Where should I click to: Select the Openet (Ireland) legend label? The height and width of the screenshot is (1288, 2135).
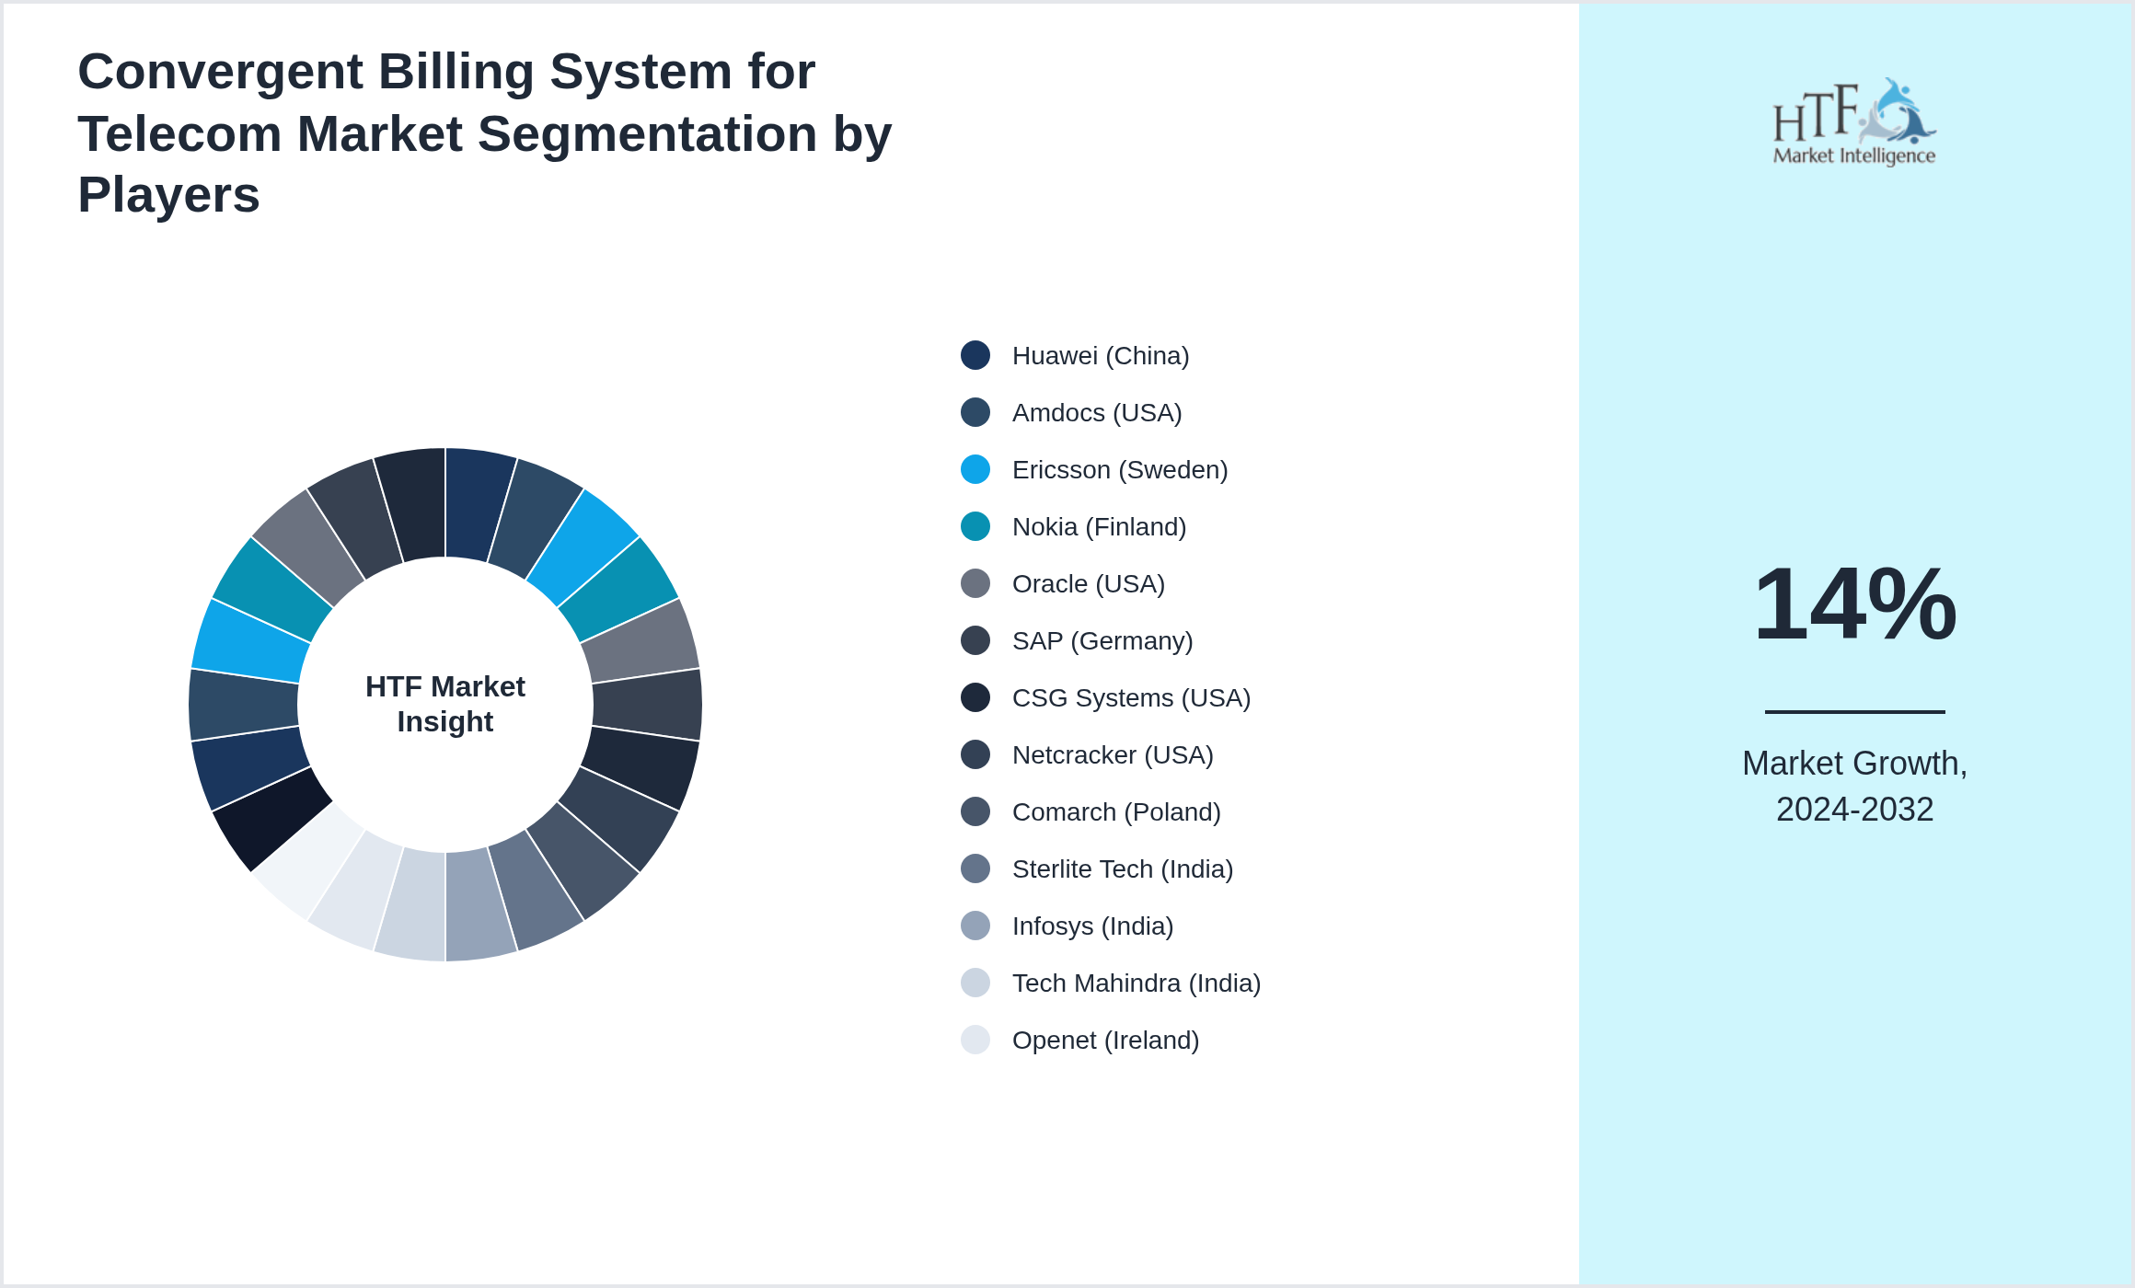click(x=1106, y=1040)
